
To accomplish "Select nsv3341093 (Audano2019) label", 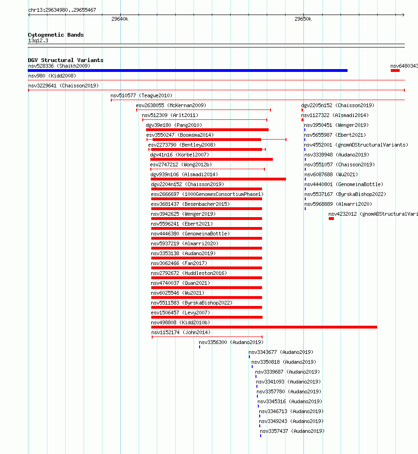I will pos(288,381).
